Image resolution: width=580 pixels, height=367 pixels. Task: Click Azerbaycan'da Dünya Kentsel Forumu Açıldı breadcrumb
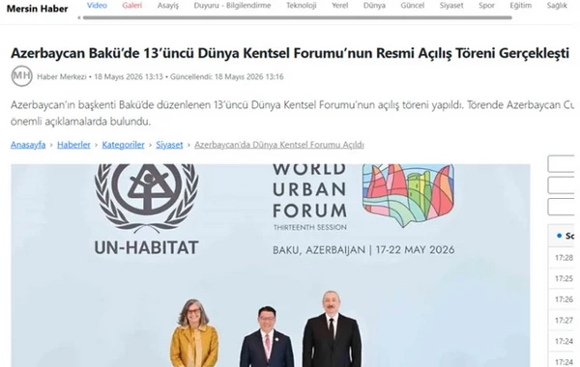[279, 145]
